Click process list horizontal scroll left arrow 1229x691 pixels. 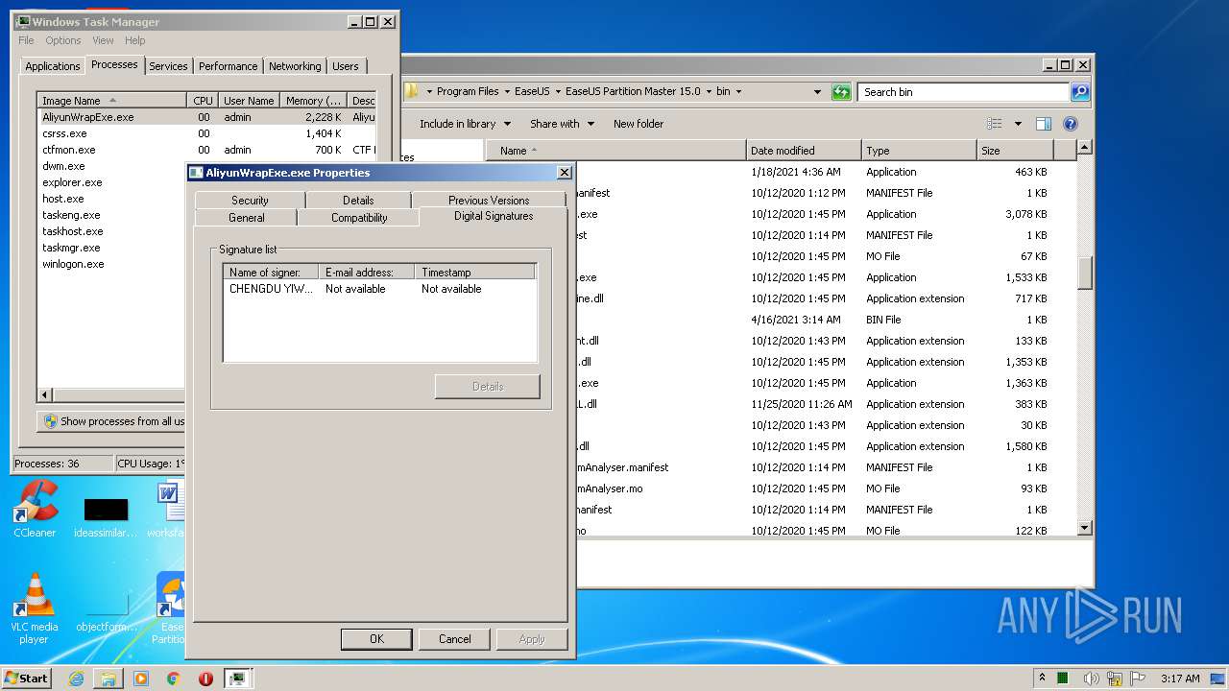tap(44, 394)
